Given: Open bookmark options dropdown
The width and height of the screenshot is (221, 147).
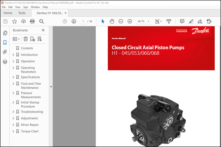Looking at the screenshot, I should pos(16,39).
